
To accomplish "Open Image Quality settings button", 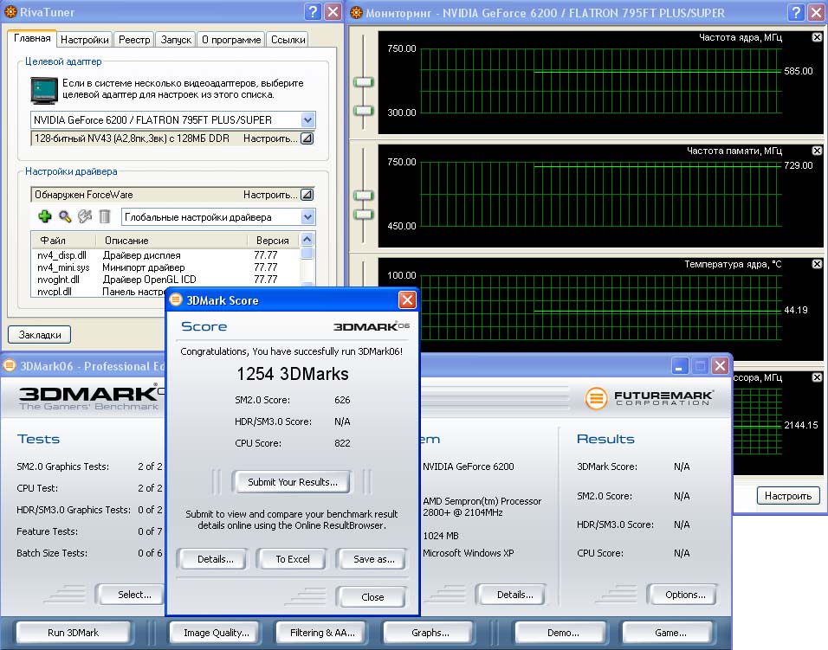I will [x=216, y=633].
